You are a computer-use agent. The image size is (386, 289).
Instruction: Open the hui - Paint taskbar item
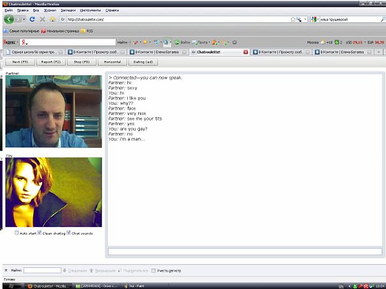[134, 286]
